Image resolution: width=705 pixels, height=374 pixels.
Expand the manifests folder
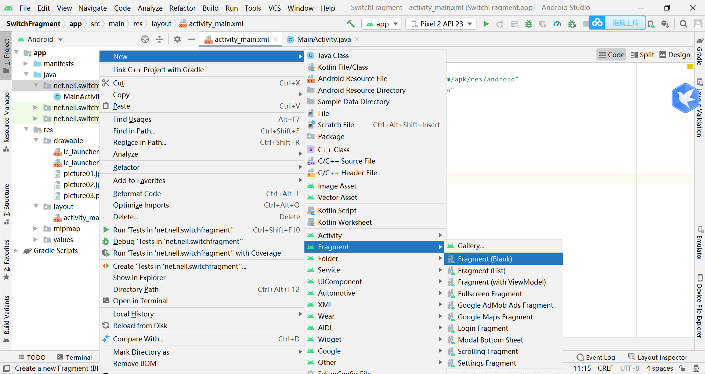coord(26,63)
